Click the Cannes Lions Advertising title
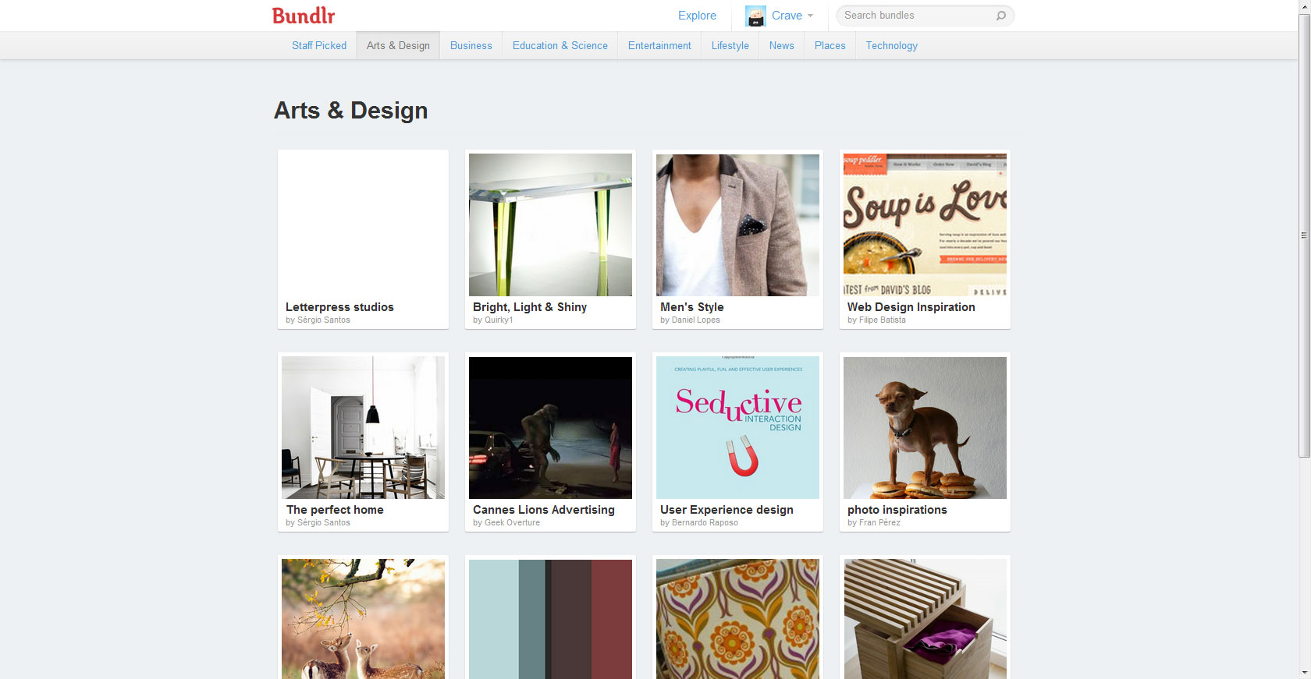This screenshot has height=679, width=1311. click(x=544, y=510)
